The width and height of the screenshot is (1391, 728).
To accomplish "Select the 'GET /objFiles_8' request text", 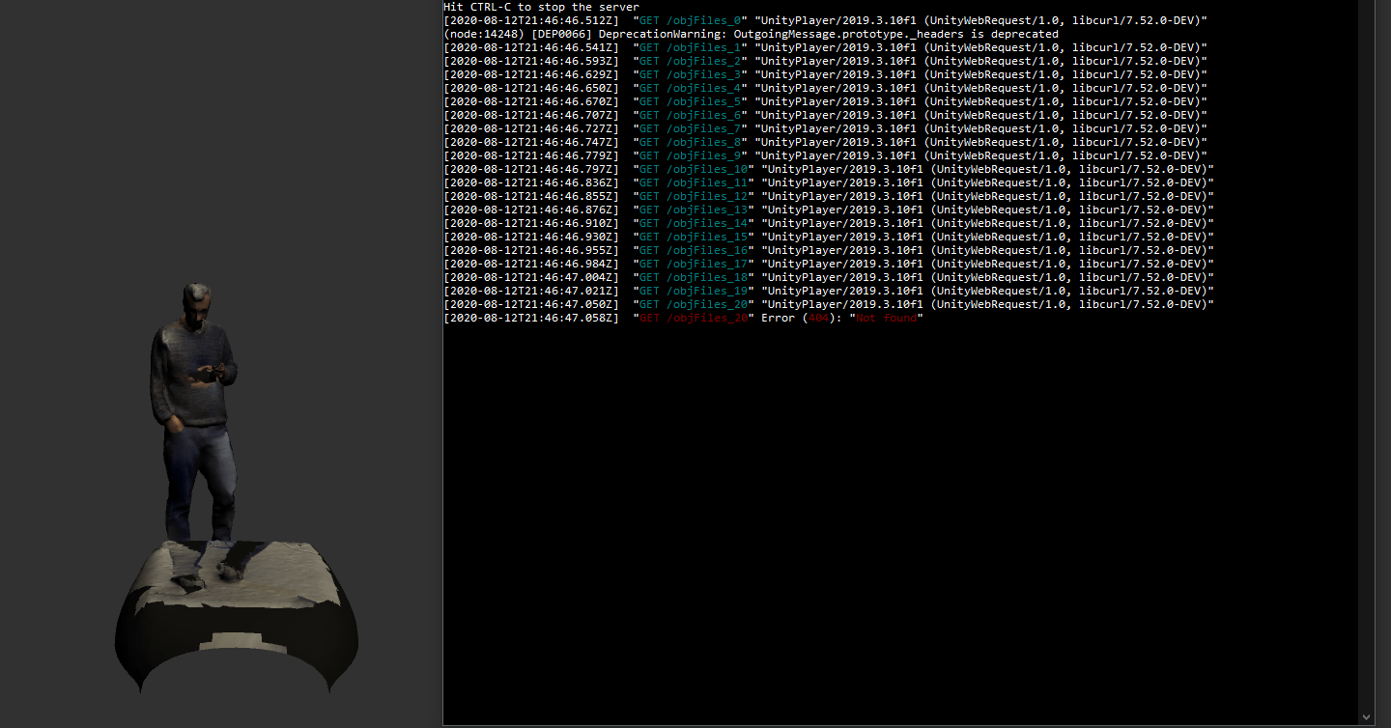I will tap(690, 142).
